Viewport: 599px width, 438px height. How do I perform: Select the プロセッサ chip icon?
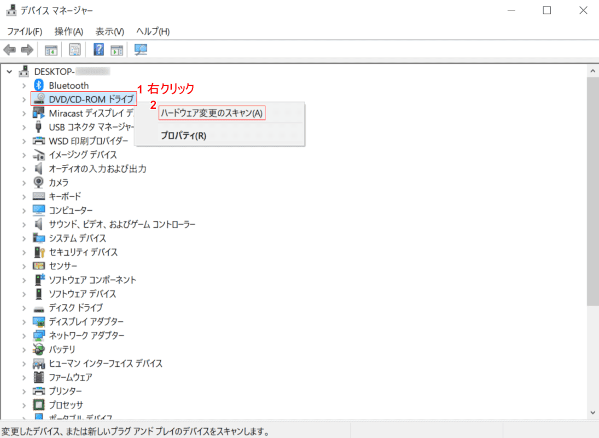click(x=39, y=405)
